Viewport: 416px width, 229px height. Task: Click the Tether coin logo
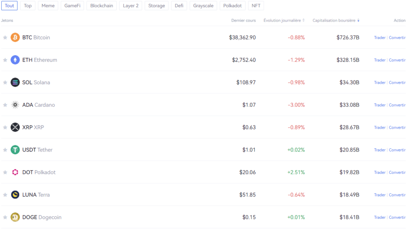[x=15, y=150]
